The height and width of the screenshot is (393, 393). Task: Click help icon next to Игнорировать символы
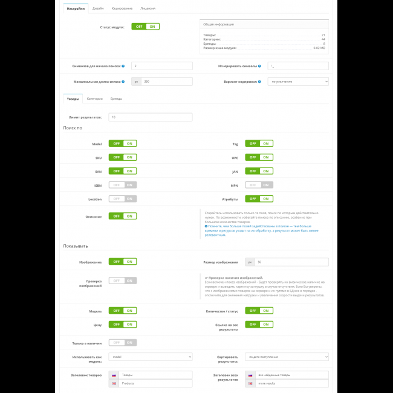click(x=259, y=66)
